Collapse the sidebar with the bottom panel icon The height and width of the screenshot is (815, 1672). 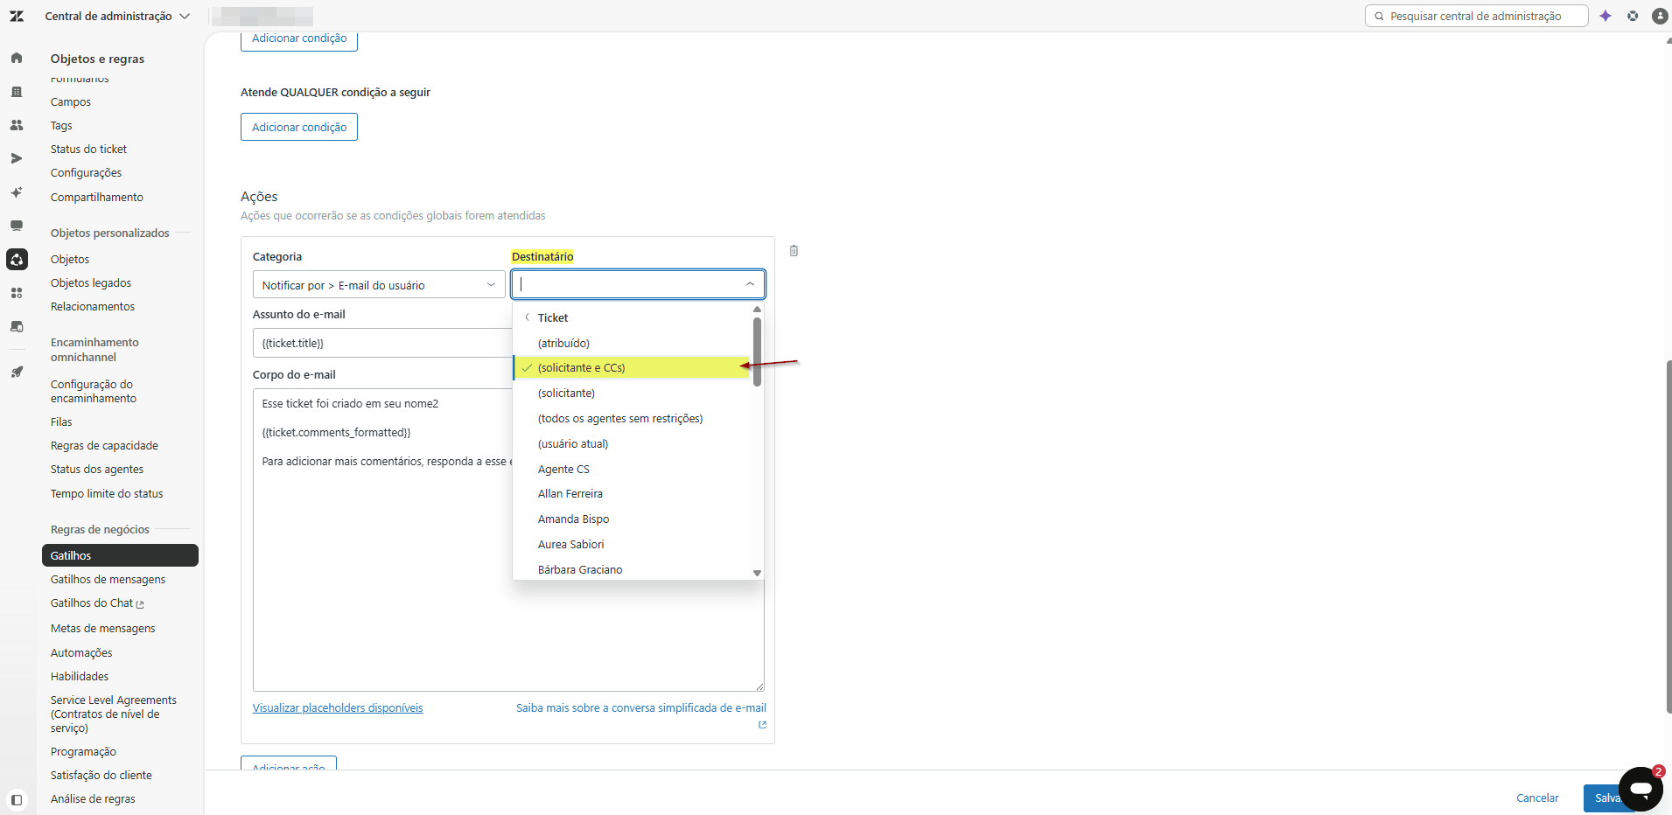[x=17, y=799]
